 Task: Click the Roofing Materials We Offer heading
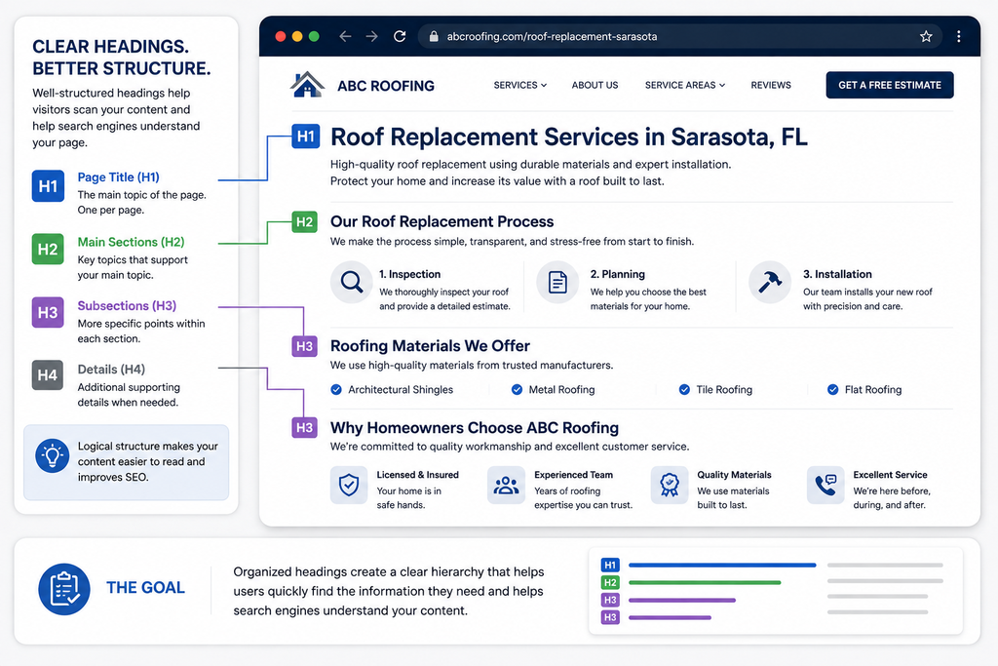430,346
